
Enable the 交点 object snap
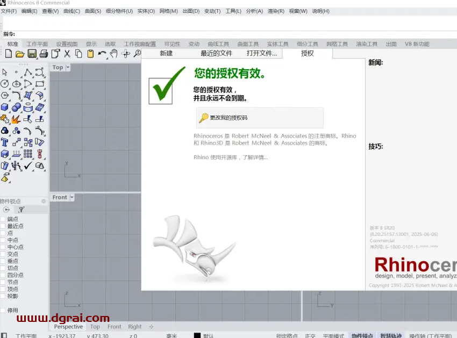point(3,254)
